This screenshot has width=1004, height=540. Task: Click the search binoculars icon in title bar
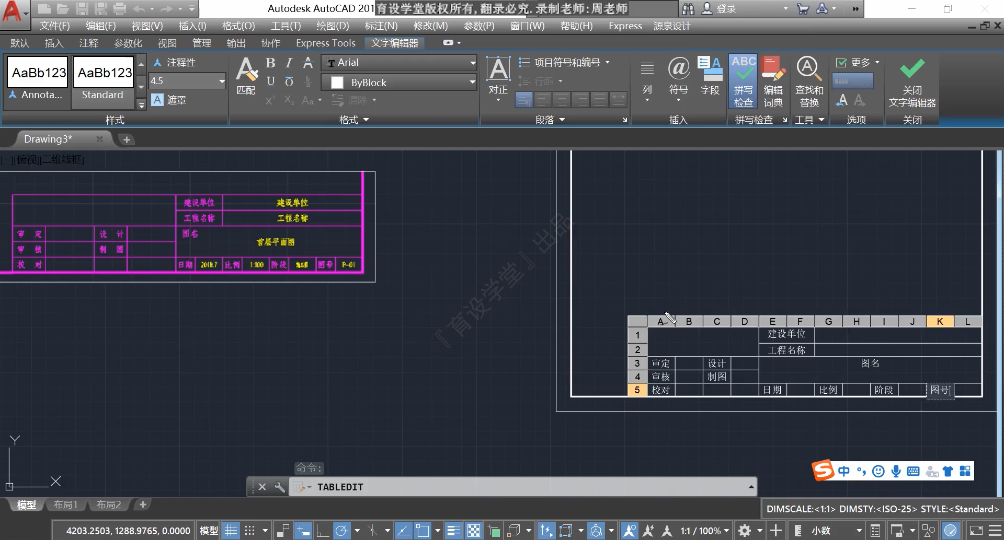click(688, 9)
